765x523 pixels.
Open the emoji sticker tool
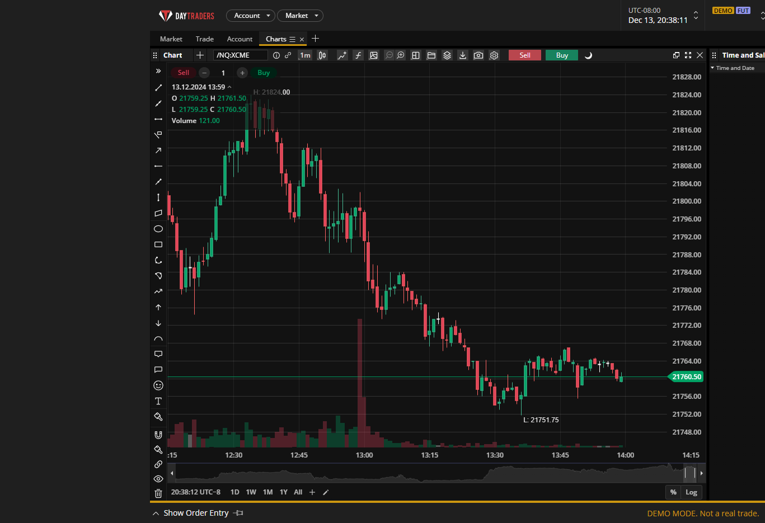click(158, 385)
